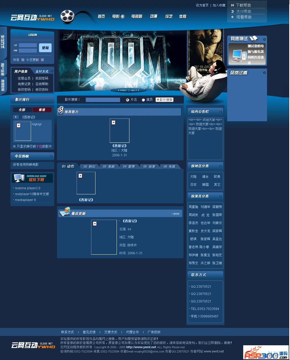Image resolution: width=290 pixels, height=360 pixels.
Task: Open the 电视剧 menu item
Action: [x=137, y=17]
